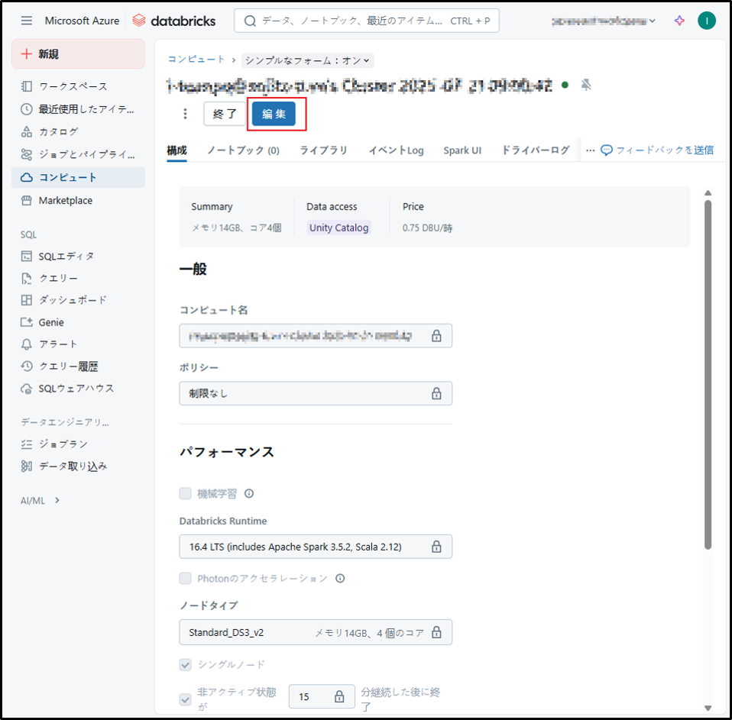Open ジョブラン in the sidebar
The width and height of the screenshot is (732, 720).
click(78, 444)
